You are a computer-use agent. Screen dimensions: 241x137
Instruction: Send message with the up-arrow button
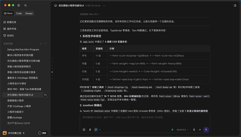coord(206,130)
